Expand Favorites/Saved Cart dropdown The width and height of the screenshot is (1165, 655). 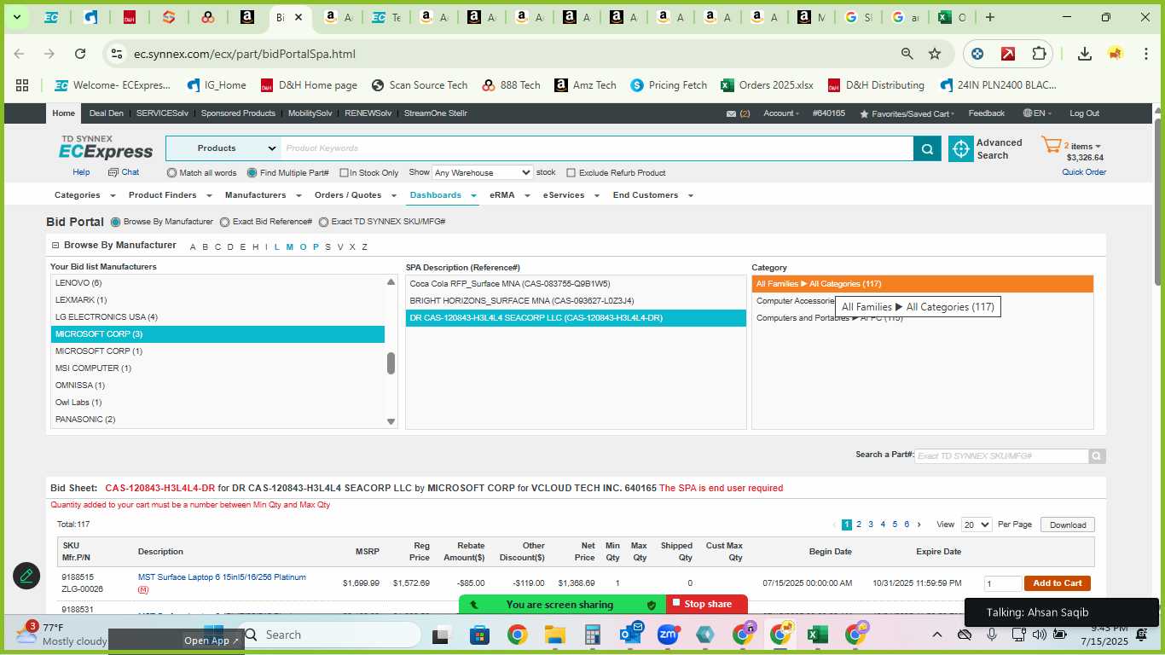(x=907, y=113)
